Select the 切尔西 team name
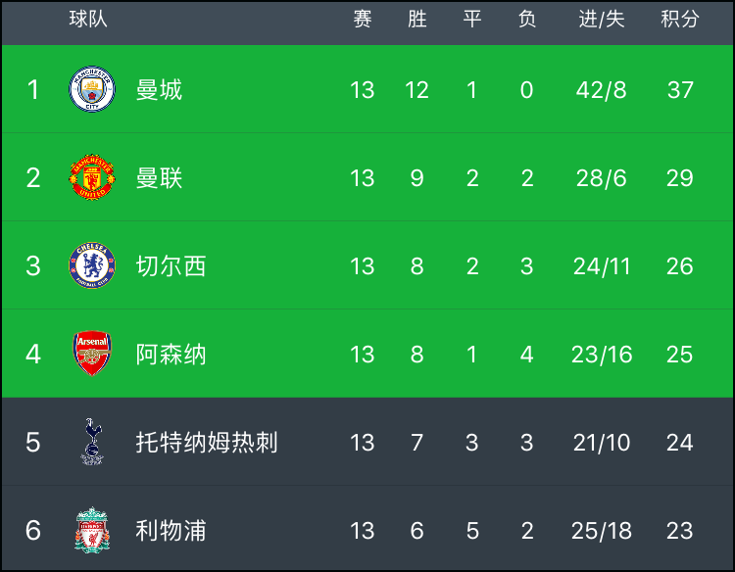Image resolution: width=735 pixels, height=572 pixels. 171,265
